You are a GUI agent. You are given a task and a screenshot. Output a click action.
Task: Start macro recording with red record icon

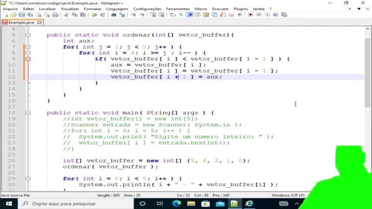click(x=251, y=15)
